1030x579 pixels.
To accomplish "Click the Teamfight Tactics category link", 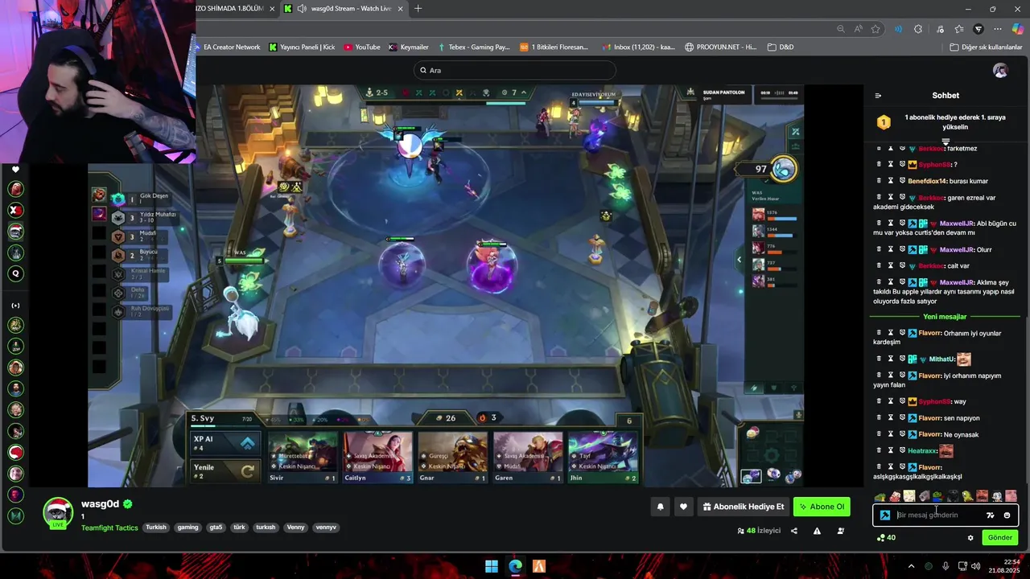I will click(x=109, y=528).
